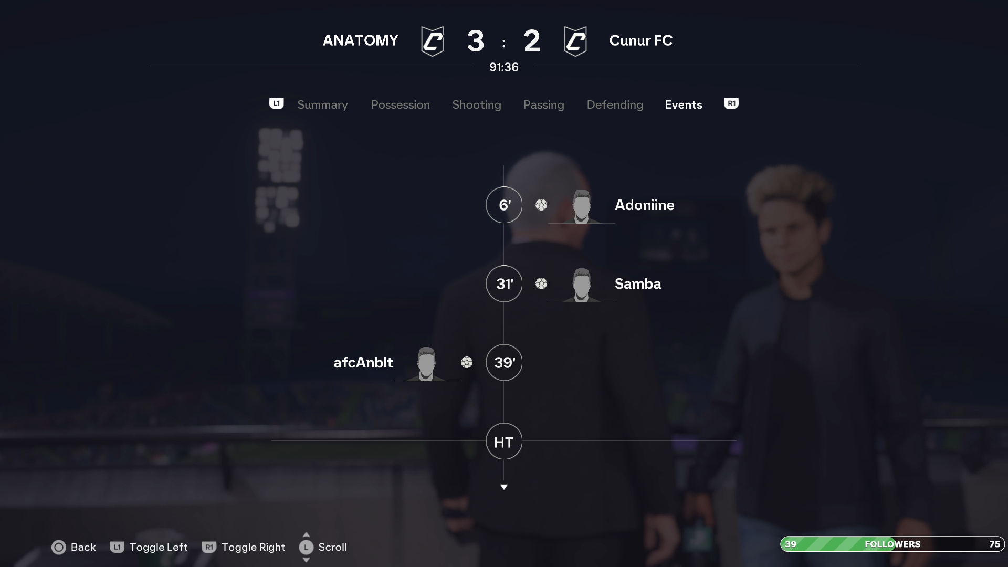
Task: Open the Shooting stats tab
Action: tap(477, 104)
